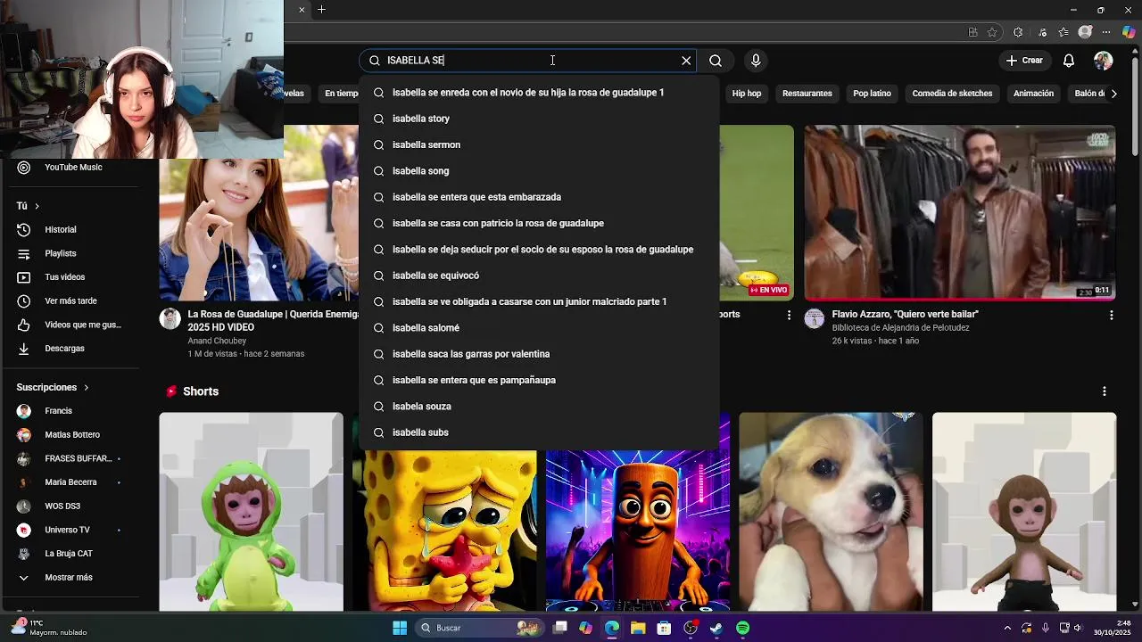
Task: Open the YouTube account avatar menu
Action: click(x=1104, y=61)
